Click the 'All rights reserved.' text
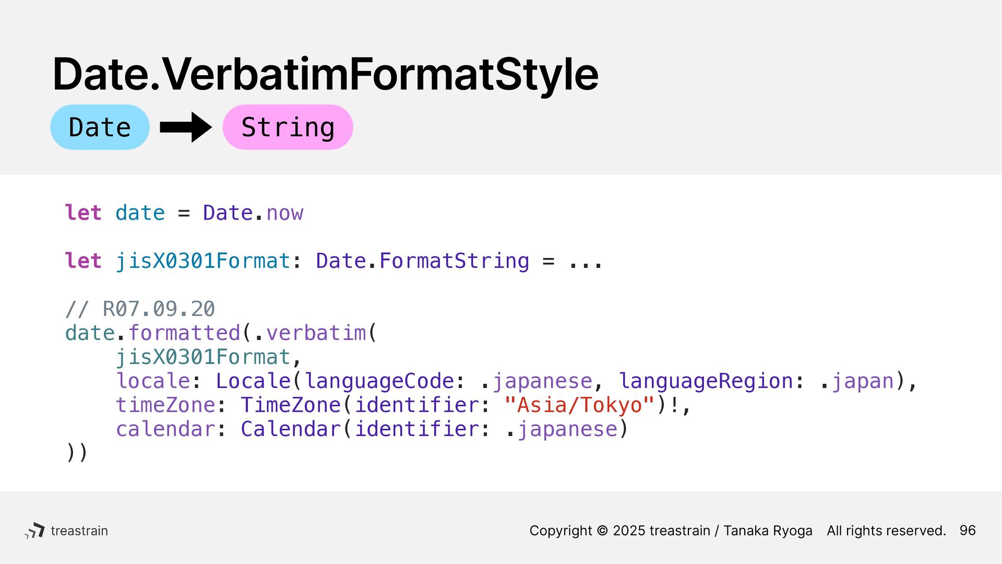 tap(886, 531)
